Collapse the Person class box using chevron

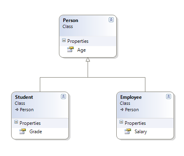click(111, 20)
